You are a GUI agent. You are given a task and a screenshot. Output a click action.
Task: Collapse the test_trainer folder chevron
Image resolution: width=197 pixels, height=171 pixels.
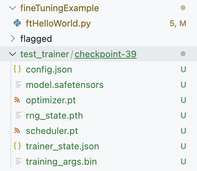point(13,54)
